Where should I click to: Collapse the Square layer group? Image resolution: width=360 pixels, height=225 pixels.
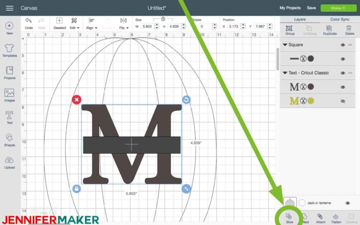point(285,45)
